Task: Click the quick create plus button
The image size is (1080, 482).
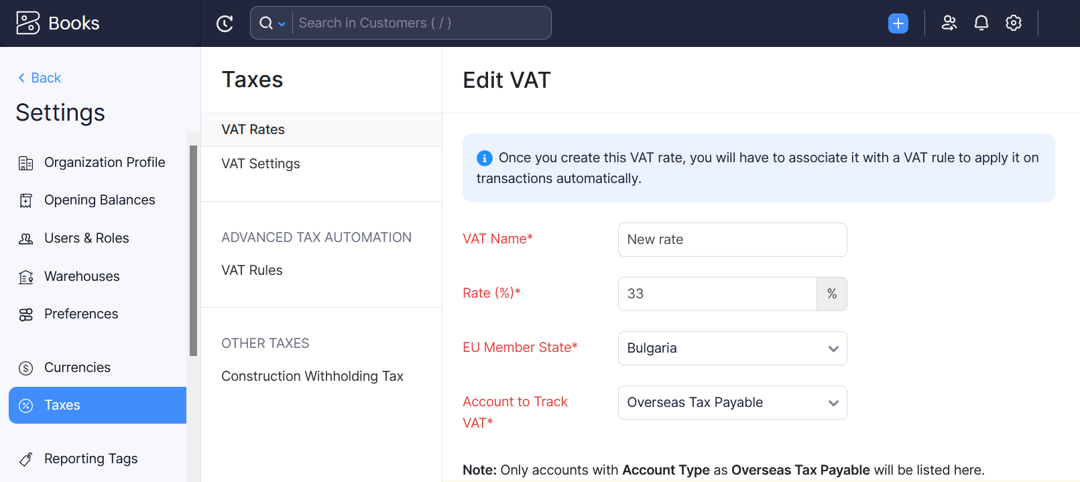Action: pyautogui.click(x=898, y=23)
